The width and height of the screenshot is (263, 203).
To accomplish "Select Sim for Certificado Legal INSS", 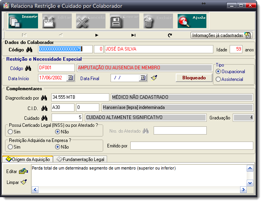I will (x=10, y=132).
